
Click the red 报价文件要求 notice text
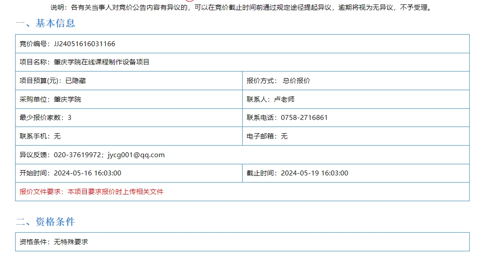(x=92, y=192)
